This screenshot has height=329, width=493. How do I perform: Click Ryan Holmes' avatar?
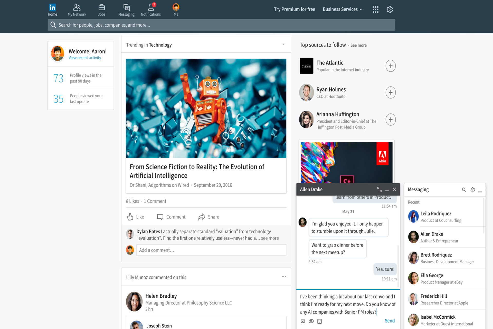306,92
